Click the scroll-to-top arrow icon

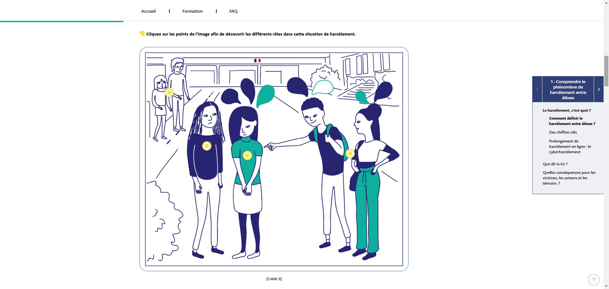click(593, 280)
